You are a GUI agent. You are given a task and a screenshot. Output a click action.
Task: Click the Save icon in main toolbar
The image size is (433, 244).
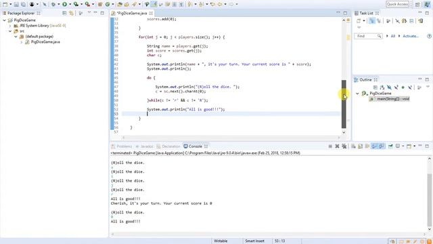click(x=16, y=4)
